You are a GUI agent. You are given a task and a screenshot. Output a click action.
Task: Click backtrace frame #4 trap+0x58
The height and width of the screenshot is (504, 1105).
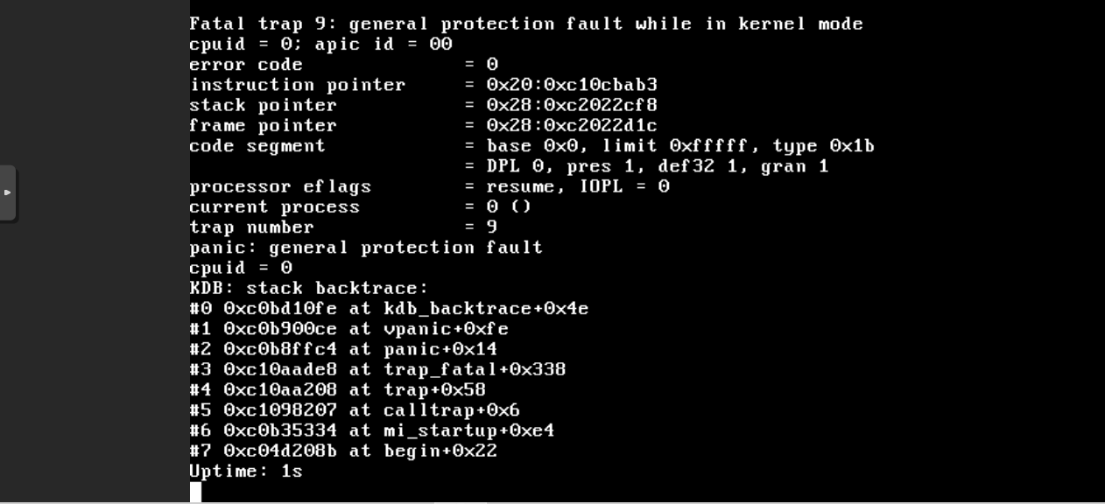pyautogui.click(x=337, y=389)
